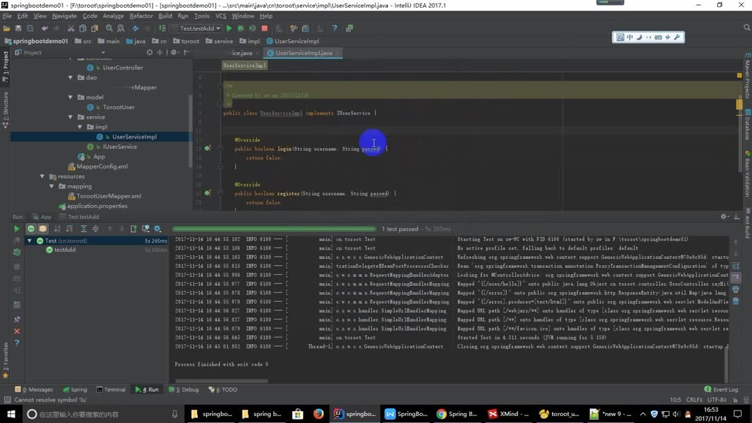
Task: Run the Test.testAdd configuration
Action: [x=229, y=29]
